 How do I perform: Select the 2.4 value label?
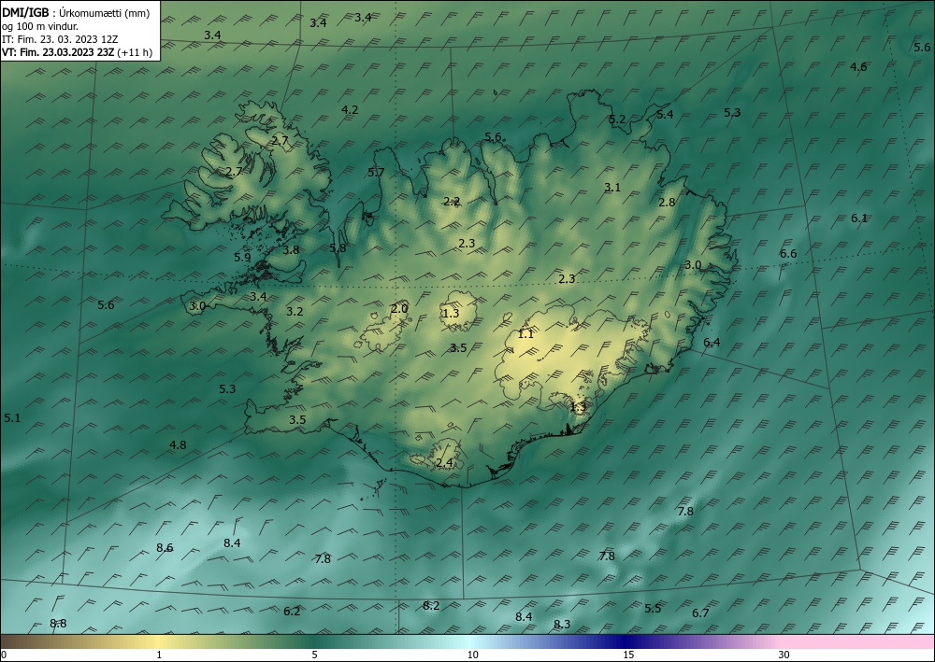(x=444, y=462)
